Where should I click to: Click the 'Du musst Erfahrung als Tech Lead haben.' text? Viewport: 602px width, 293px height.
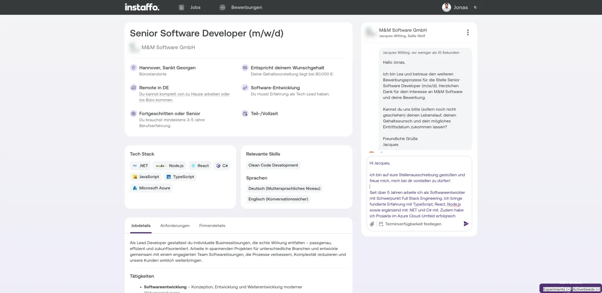tap(290, 94)
